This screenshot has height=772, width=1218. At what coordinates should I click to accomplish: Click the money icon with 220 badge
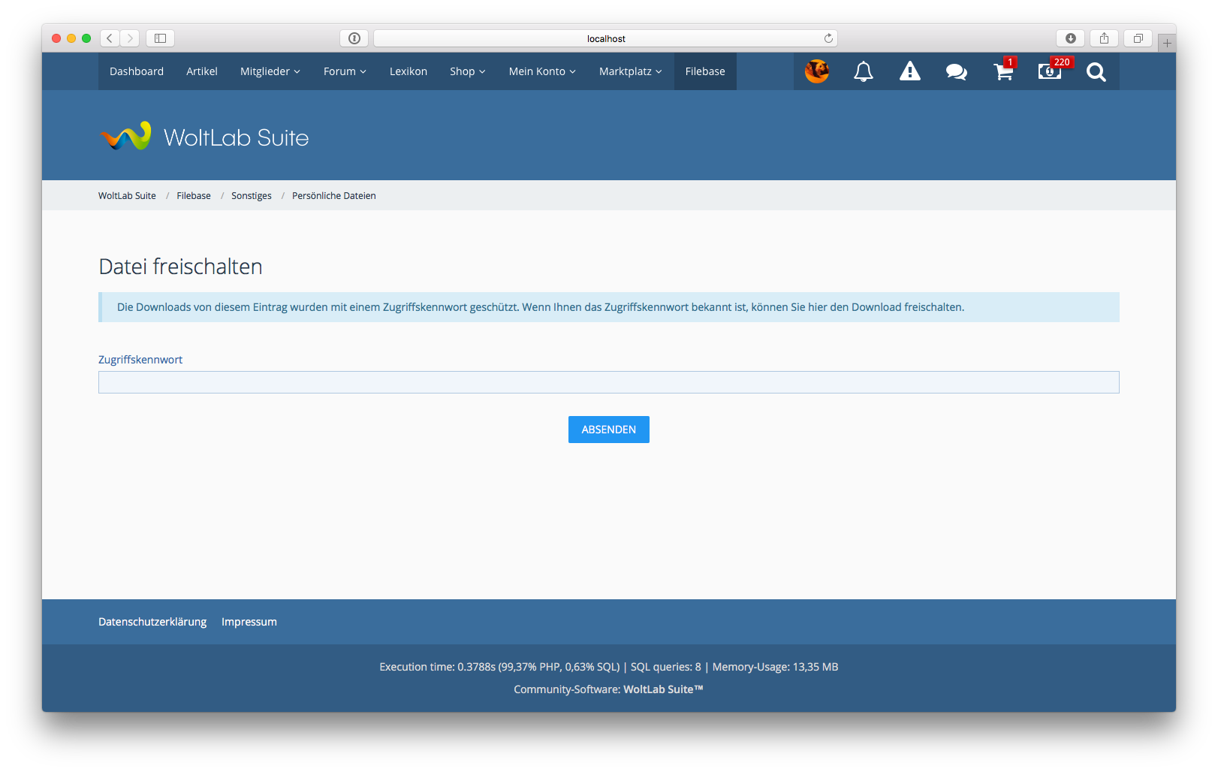1049,71
